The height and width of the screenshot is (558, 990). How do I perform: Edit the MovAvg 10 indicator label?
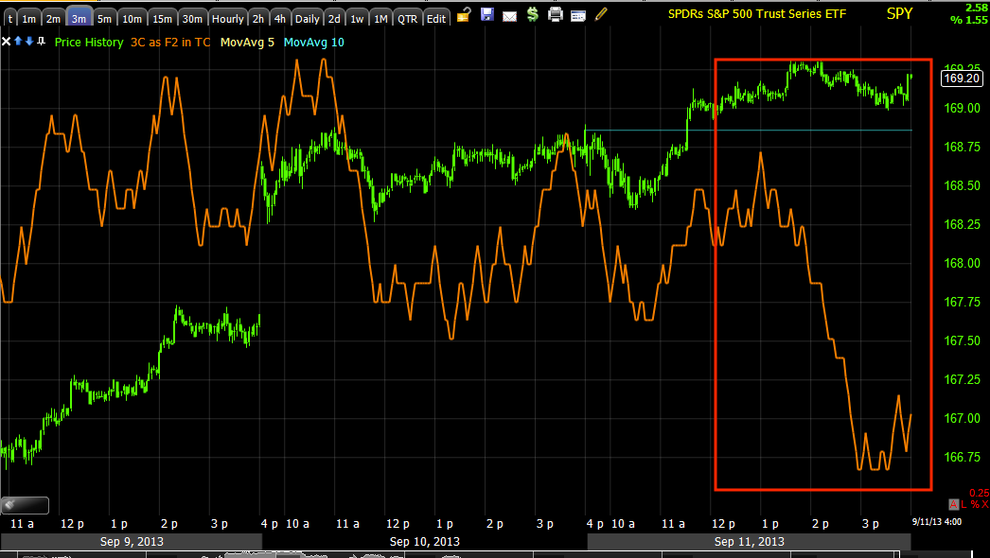click(314, 43)
